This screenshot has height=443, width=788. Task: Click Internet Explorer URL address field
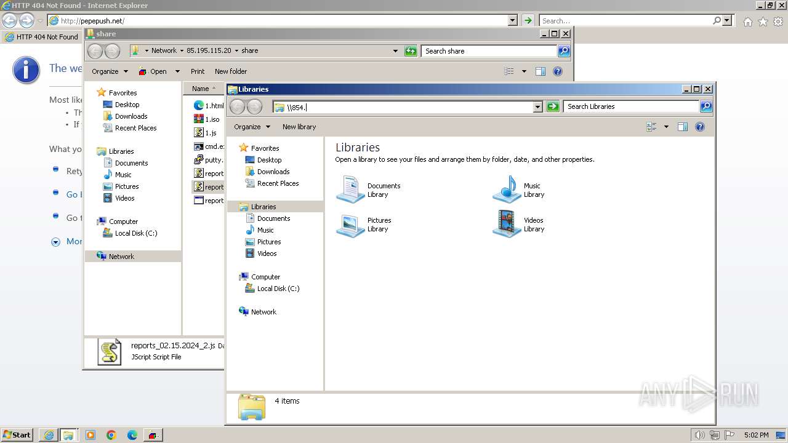pyautogui.click(x=278, y=20)
